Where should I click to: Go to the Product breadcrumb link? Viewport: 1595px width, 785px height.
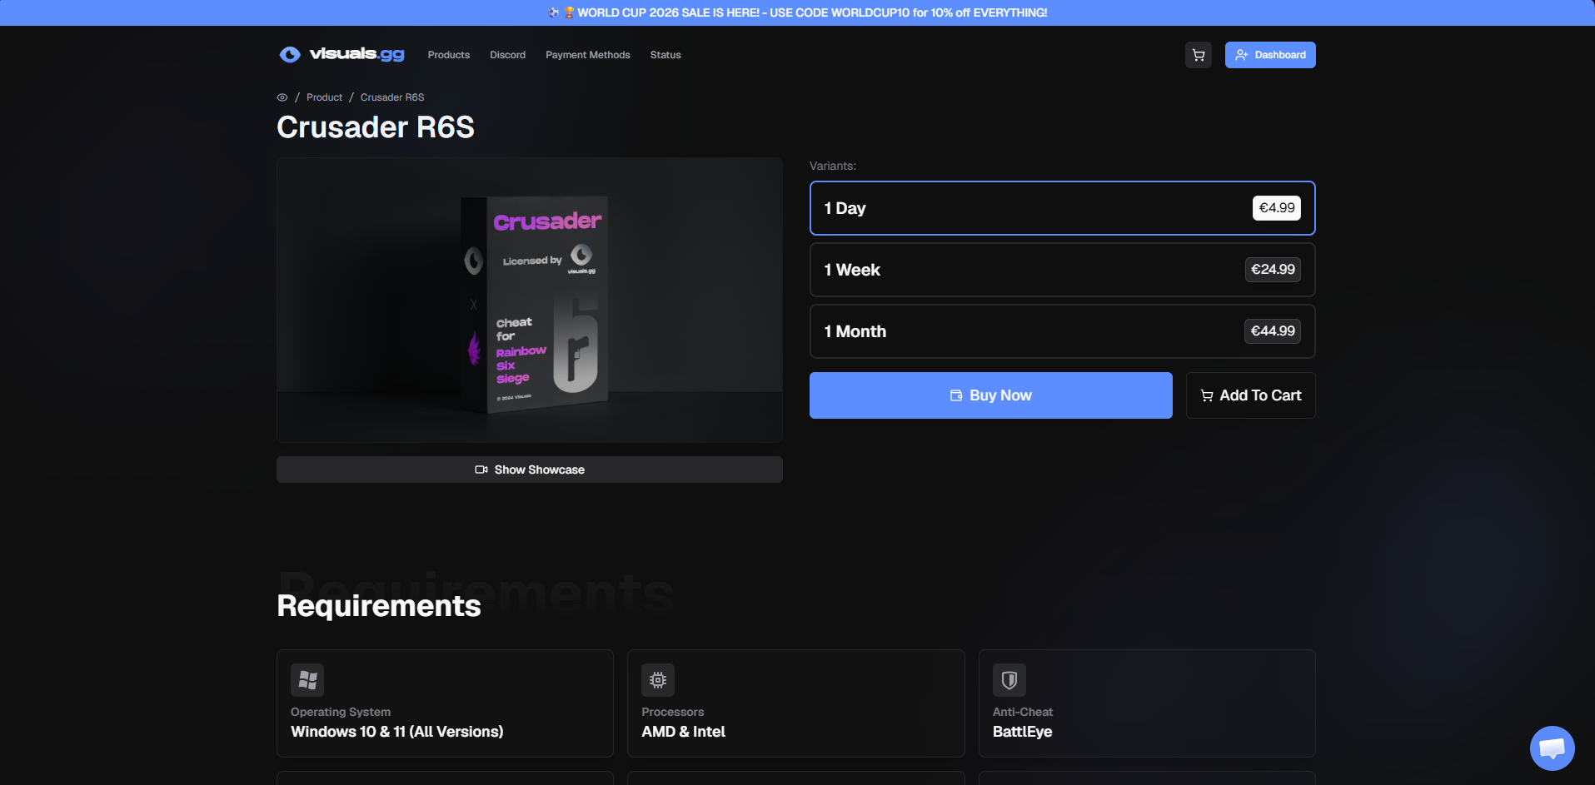pyautogui.click(x=324, y=97)
